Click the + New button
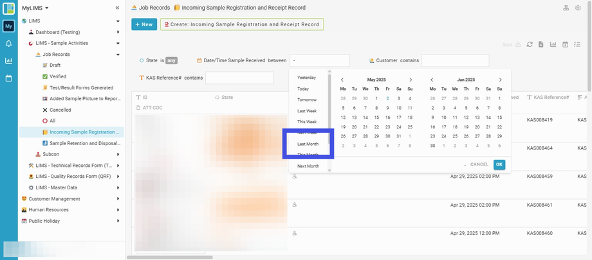The width and height of the screenshot is (592, 260). pos(144,24)
